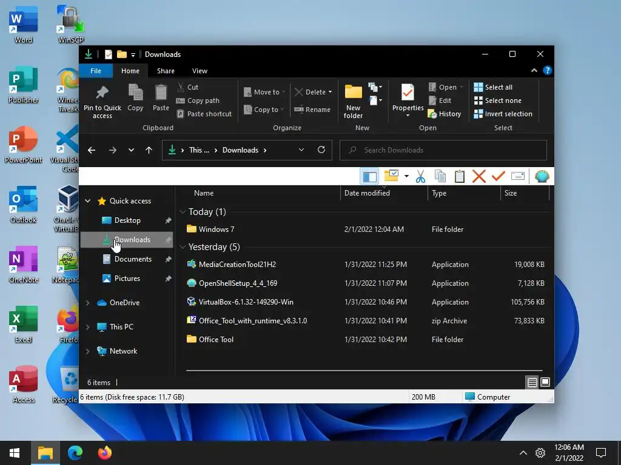Show hidden system tray icons
Screen dimensions: 621x465
pyautogui.click(x=523, y=453)
